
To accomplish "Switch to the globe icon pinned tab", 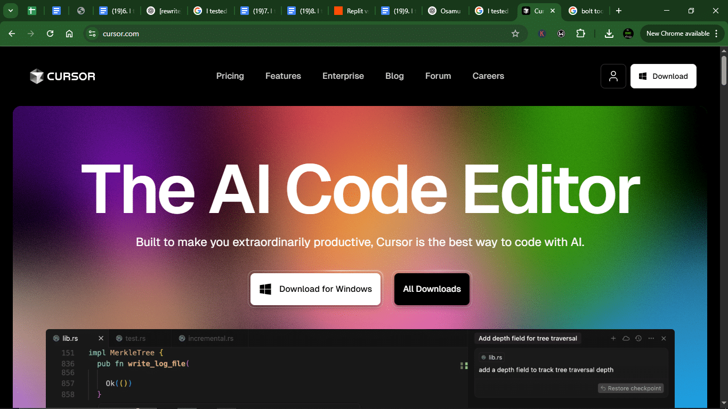I will [x=81, y=11].
